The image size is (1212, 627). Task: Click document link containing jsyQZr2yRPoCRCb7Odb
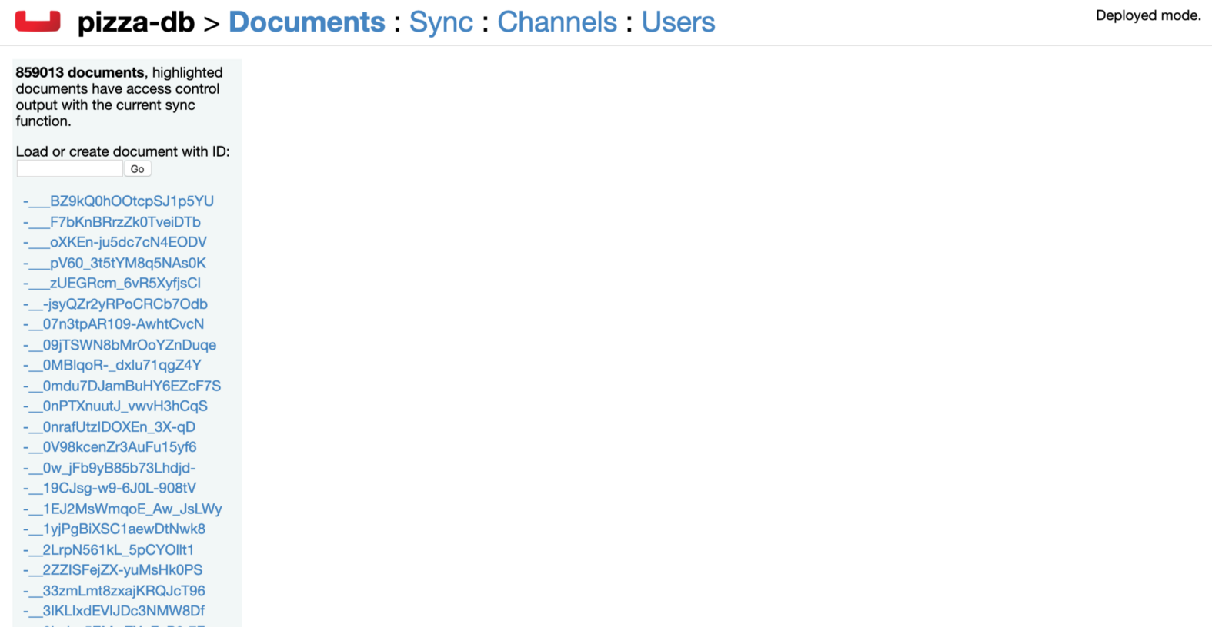[115, 304]
